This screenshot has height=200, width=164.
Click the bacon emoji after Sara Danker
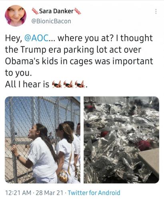pyautogui.click(x=78, y=11)
